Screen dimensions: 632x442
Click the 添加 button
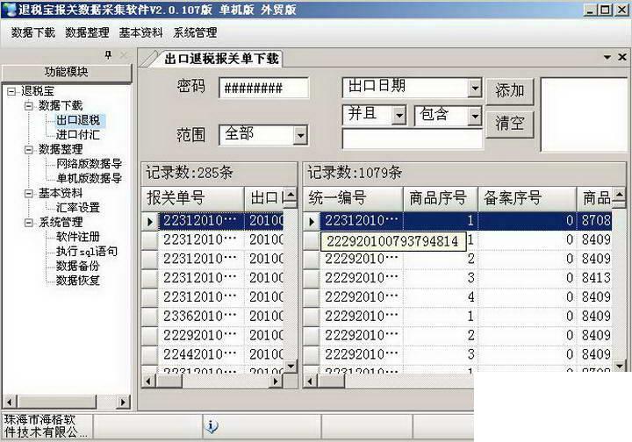pos(510,91)
